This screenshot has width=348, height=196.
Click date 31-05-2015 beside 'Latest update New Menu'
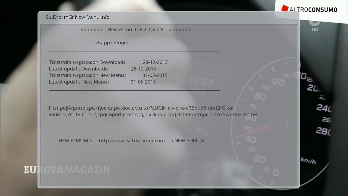point(143,82)
